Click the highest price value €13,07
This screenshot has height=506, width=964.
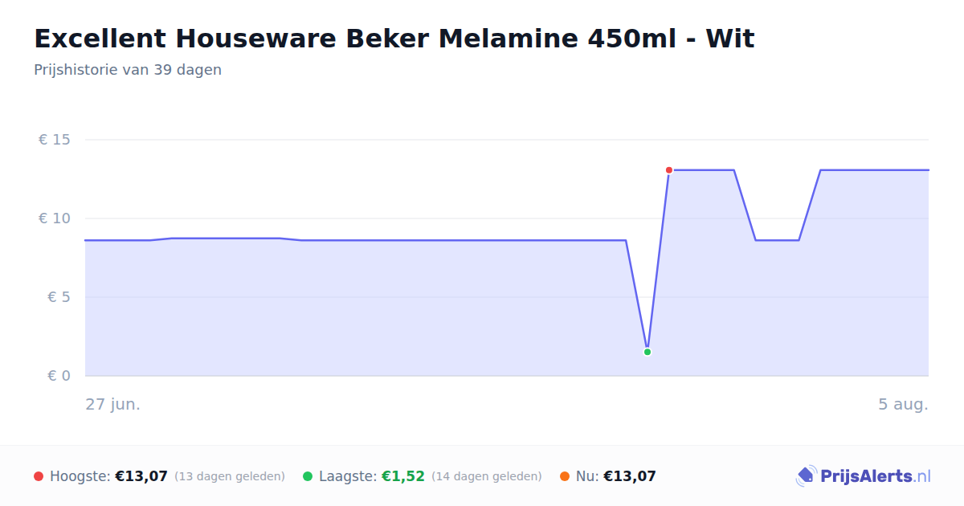point(141,476)
